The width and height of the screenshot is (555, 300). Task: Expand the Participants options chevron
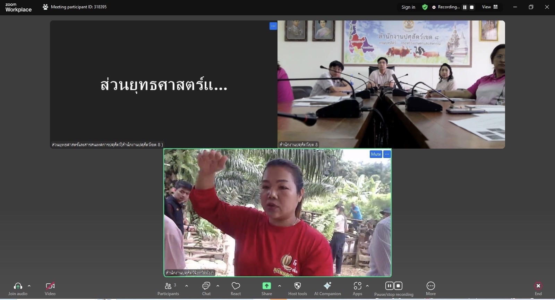pyautogui.click(x=187, y=286)
